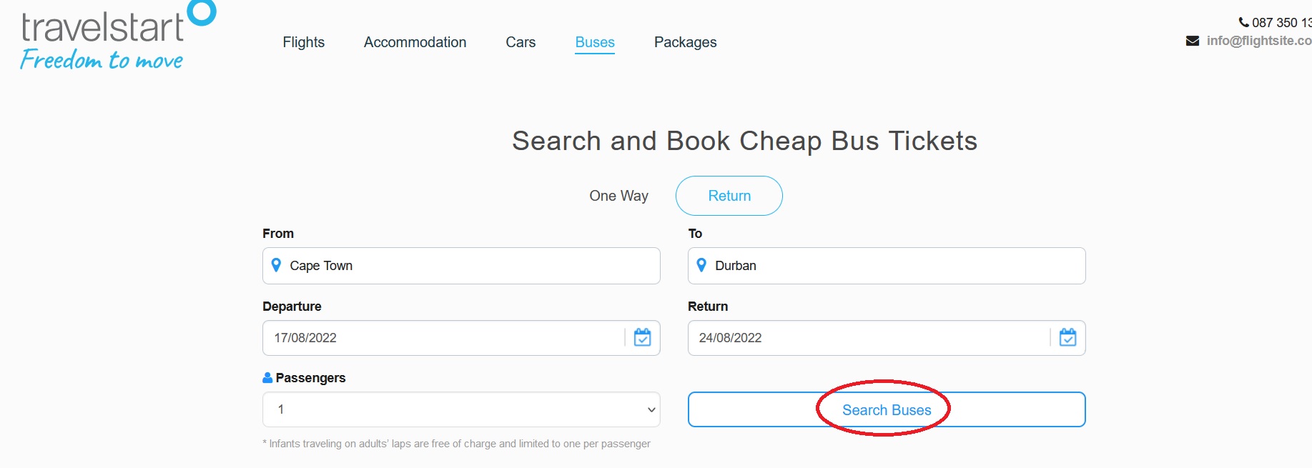The height and width of the screenshot is (468, 1312).
Task: Select the Return trip option
Action: coord(729,196)
